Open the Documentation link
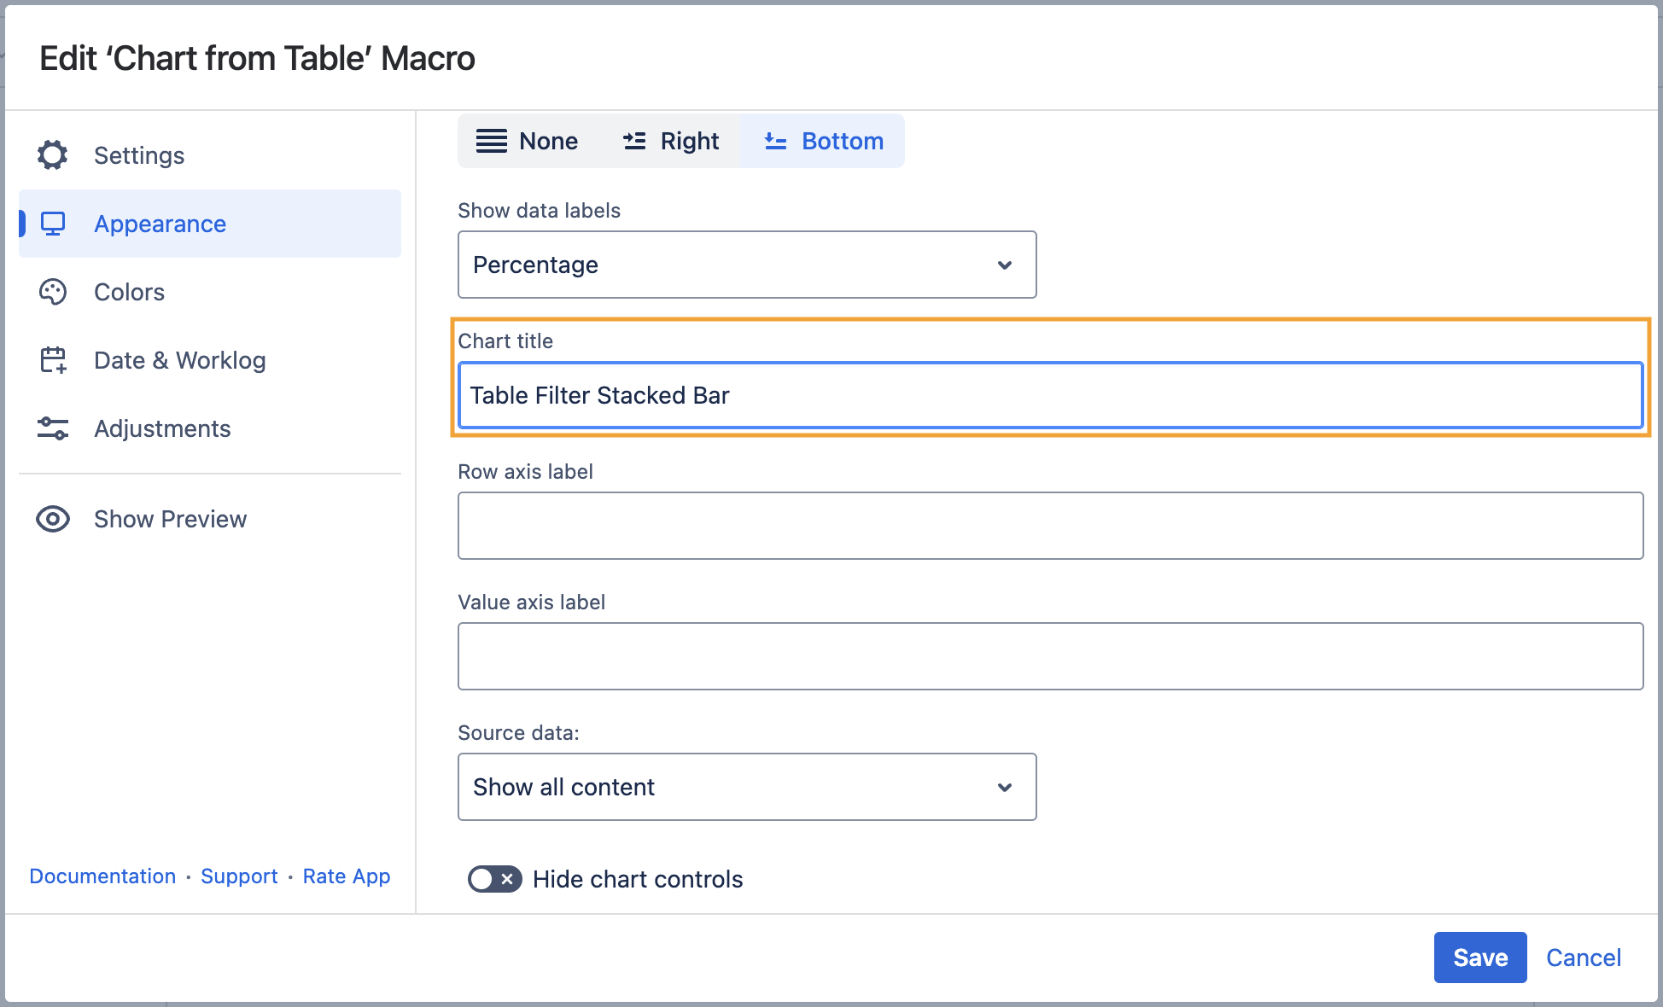Screen dimensions: 1663x1007 tap(102, 876)
